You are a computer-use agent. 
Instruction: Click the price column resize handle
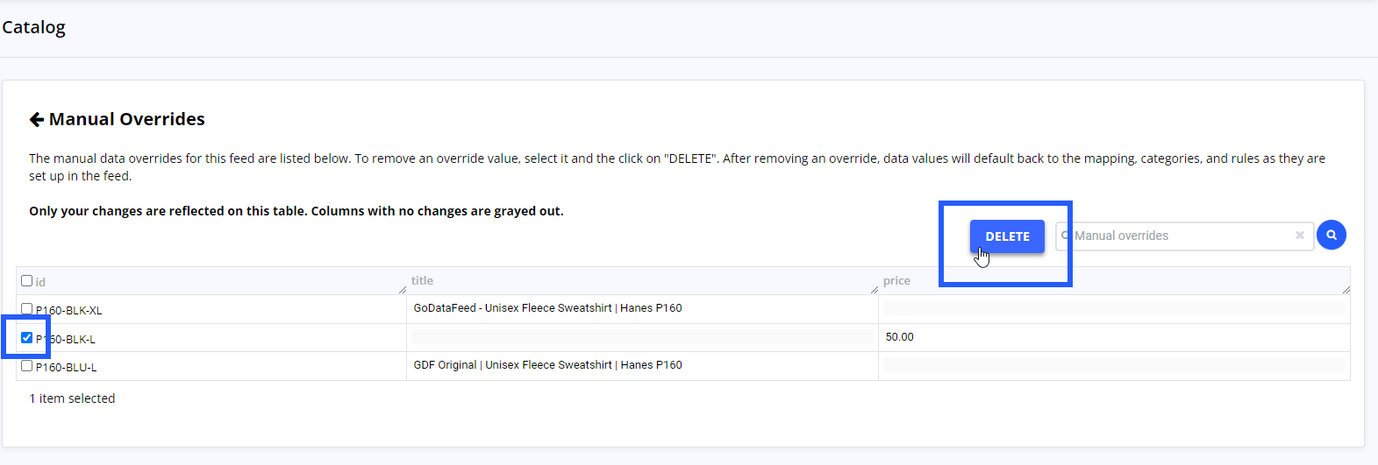point(1346,290)
